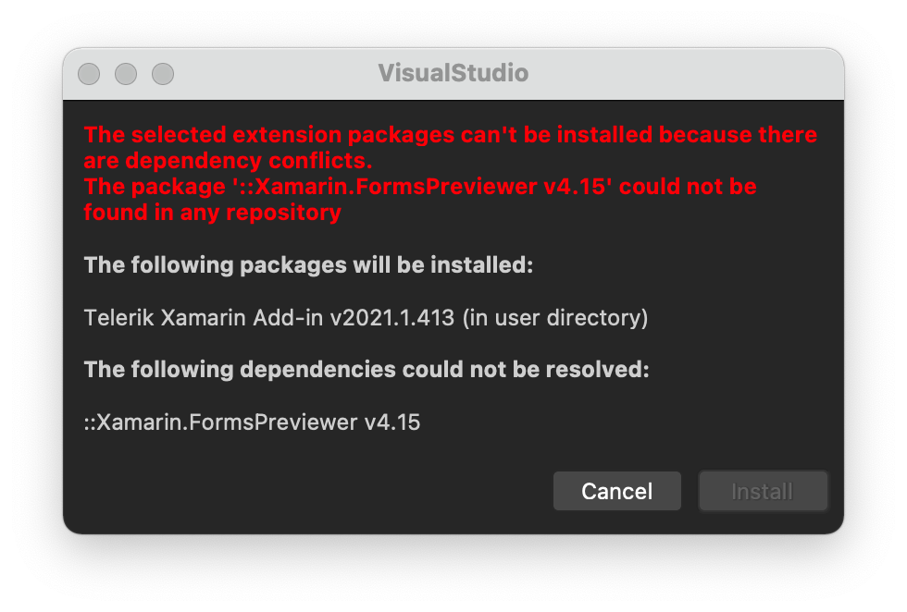907x612 pixels.
Task: Click "The following dependencies could not be resolved" heading
Action: [367, 370]
